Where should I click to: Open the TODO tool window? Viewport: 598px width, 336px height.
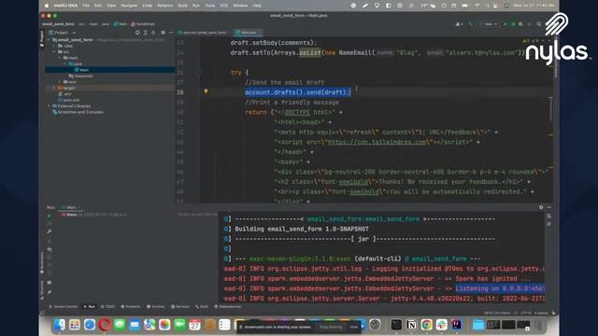click(107, 307)
